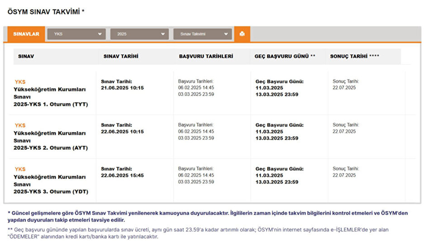Click the bold Güncel gelişmelere göre footnote

pos(208,217)
